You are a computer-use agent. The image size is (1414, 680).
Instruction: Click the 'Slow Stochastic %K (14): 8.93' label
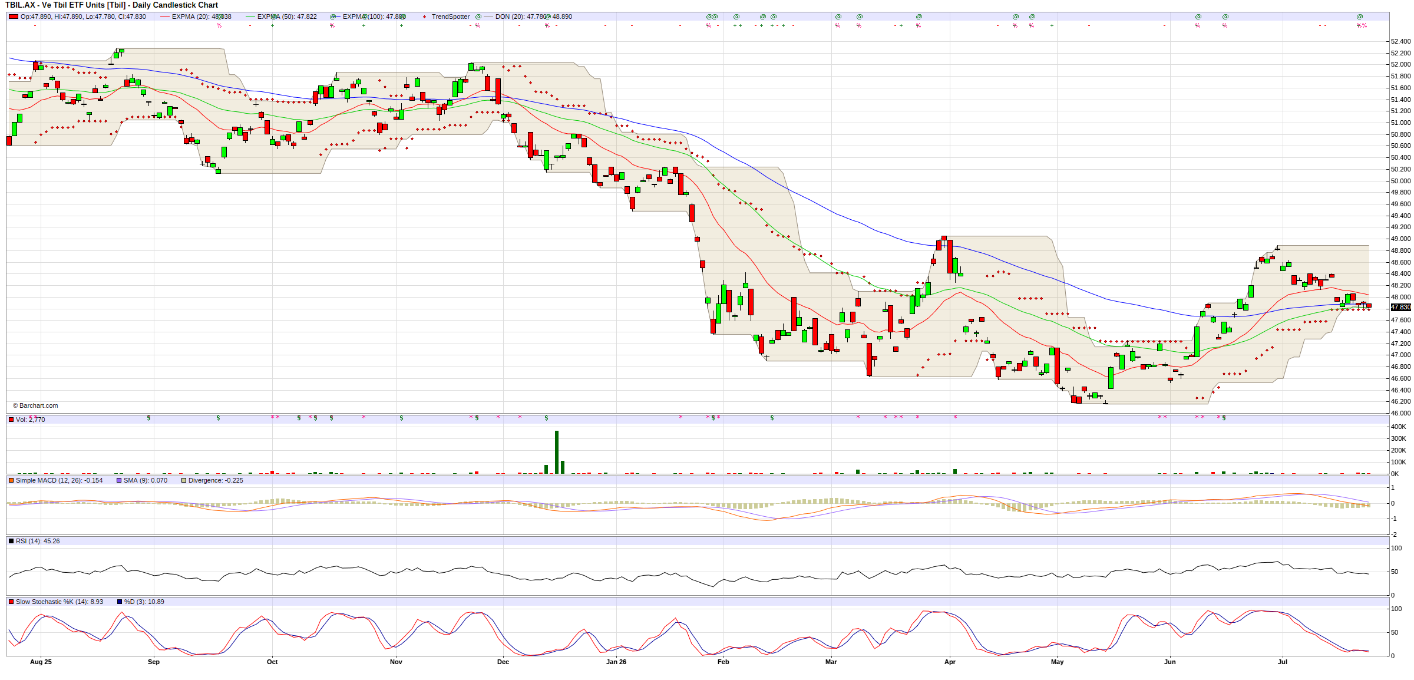pos(60,602)
